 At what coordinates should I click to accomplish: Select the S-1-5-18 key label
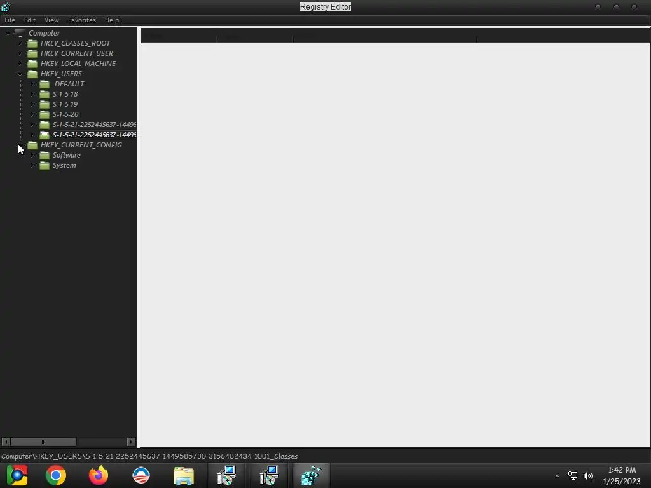(x=65, y=94)
